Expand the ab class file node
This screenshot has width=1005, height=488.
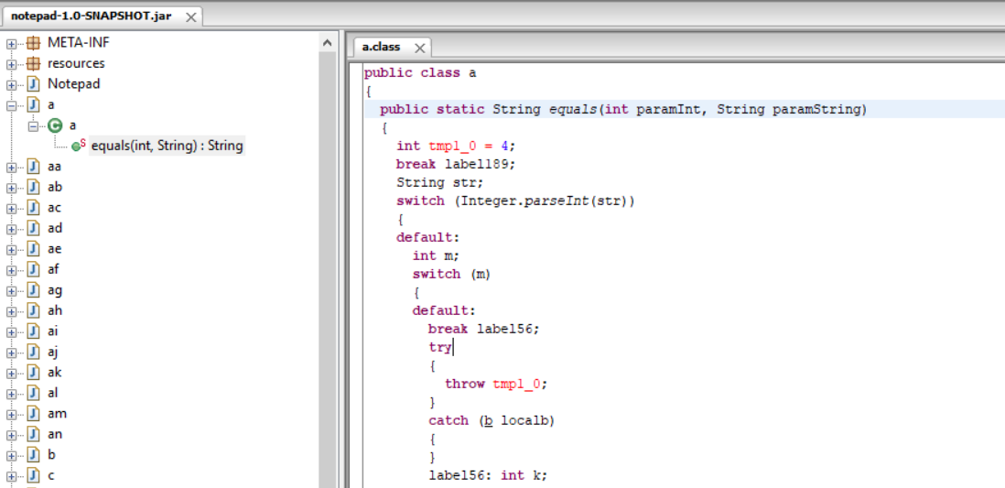click(x=12, y=188)
